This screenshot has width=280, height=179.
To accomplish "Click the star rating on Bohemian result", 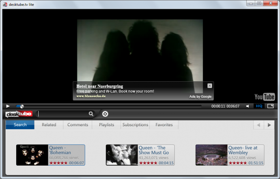I will point(58,163).
